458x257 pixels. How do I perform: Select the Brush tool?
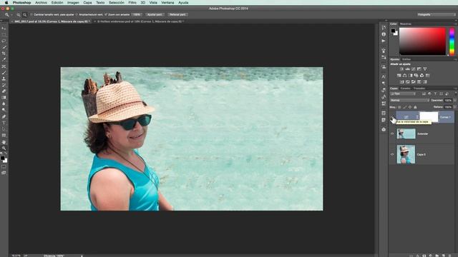click(4, 73)
